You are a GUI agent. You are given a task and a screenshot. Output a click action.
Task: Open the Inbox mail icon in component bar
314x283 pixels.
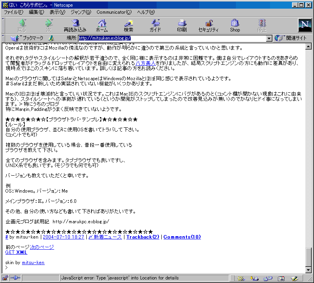(x=254, y=278)
